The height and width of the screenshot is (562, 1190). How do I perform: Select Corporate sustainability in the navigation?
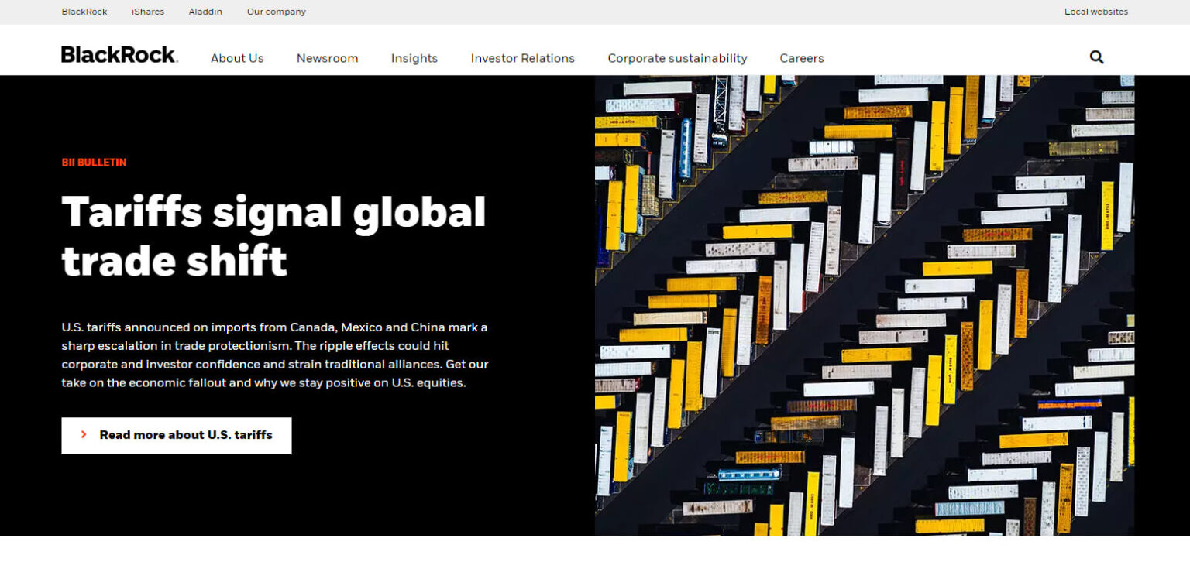(x=676, y=58)
